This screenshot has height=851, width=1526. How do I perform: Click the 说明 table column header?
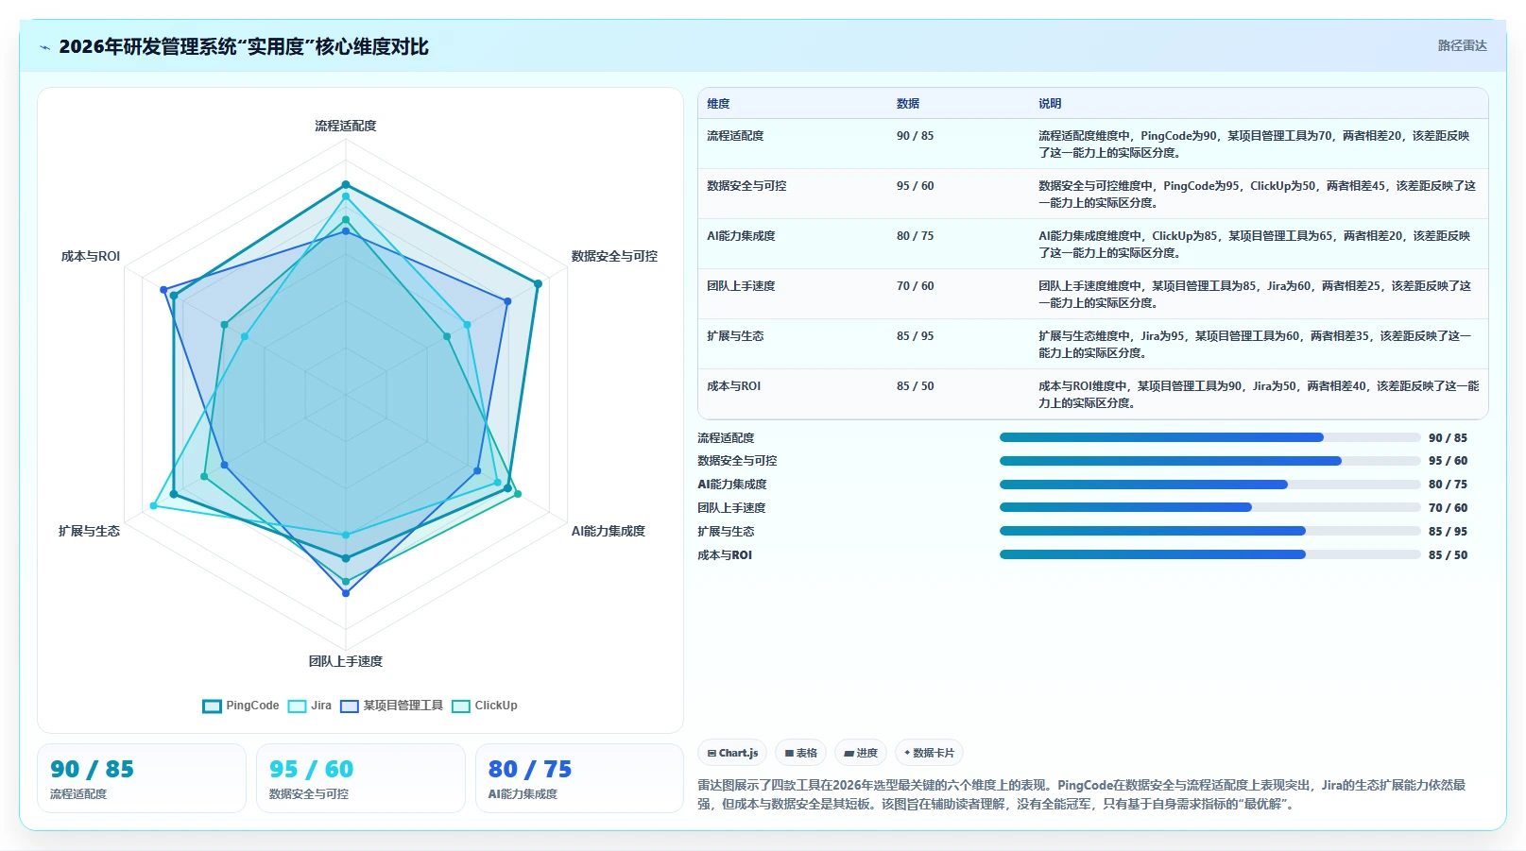coord(1050,104)
